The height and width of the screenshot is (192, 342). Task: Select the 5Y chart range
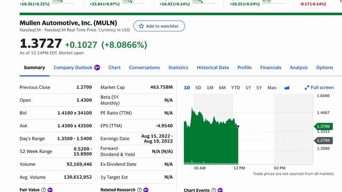pos(259,87)
